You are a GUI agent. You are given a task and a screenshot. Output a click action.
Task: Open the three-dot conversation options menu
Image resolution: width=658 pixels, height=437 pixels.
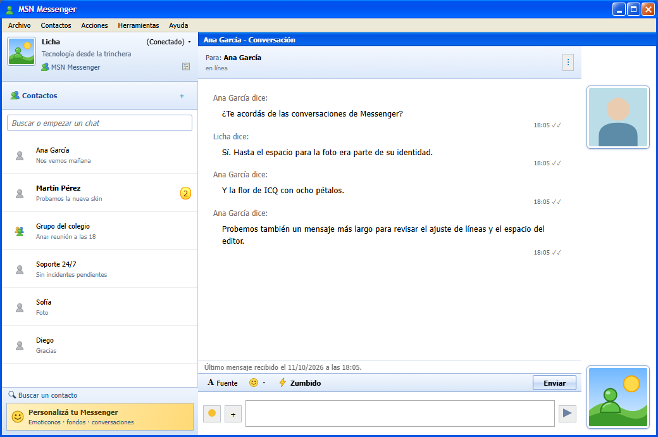(x=568, y=62)
